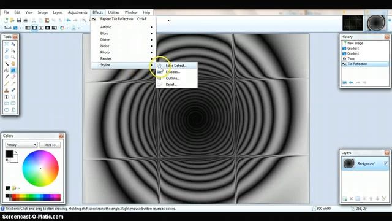This screenshot has width=392, height=221.
Task: Expand the Blurs effects submenu
Action: [123, 33]
